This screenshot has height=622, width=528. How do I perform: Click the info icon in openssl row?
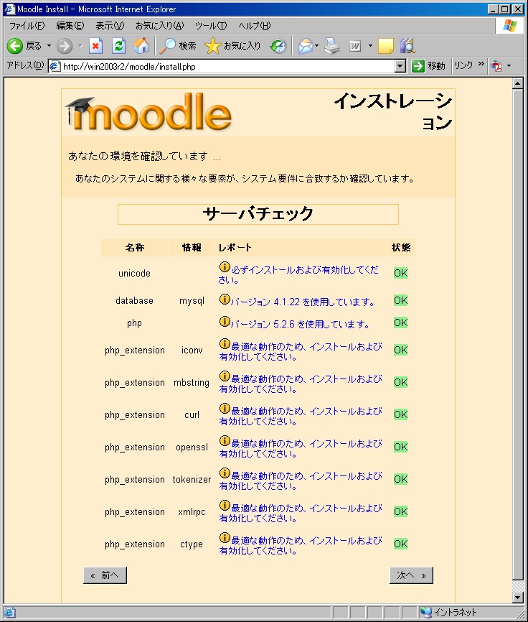click(x=225, y=440)
